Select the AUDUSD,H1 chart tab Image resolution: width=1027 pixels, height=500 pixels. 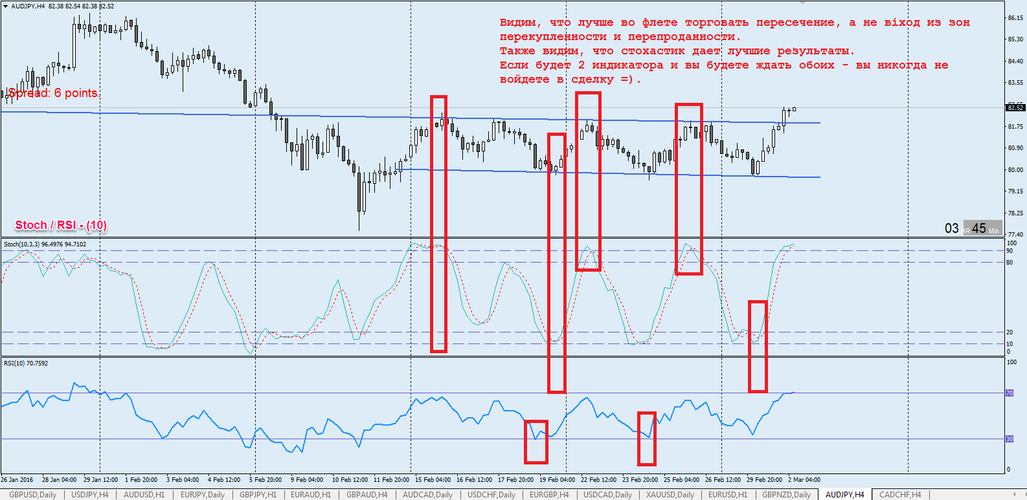click(x=144, y=495)
